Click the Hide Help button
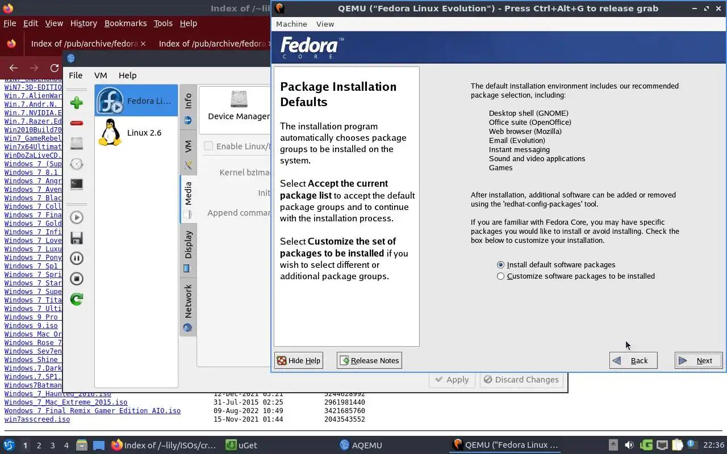 coord(299,360)
